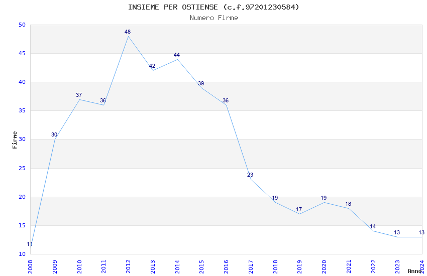Select y-axis value 30
Viewport: 427px width, 276px height.
[22, 139]
